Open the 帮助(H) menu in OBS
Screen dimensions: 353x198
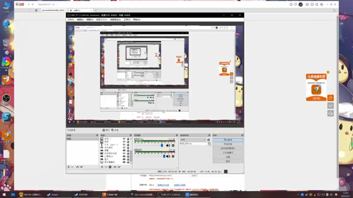point(136,20)
